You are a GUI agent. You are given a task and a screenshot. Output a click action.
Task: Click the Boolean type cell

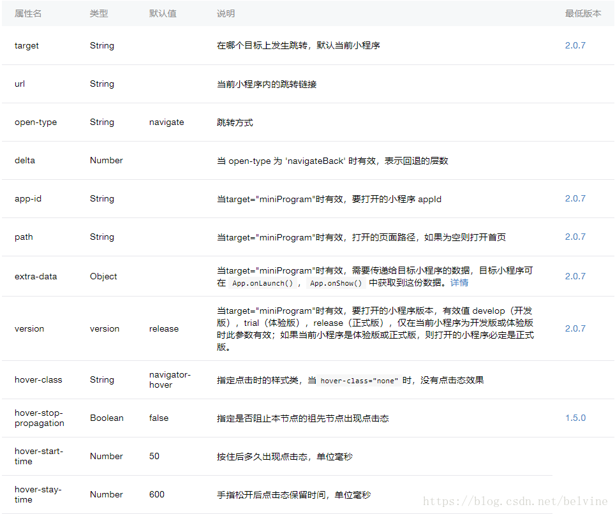click(x=107, y=418)
